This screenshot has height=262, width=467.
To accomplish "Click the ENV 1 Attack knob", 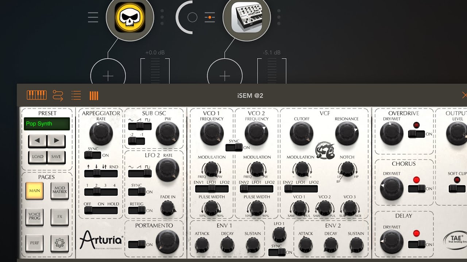I will [x=202, y=245].
